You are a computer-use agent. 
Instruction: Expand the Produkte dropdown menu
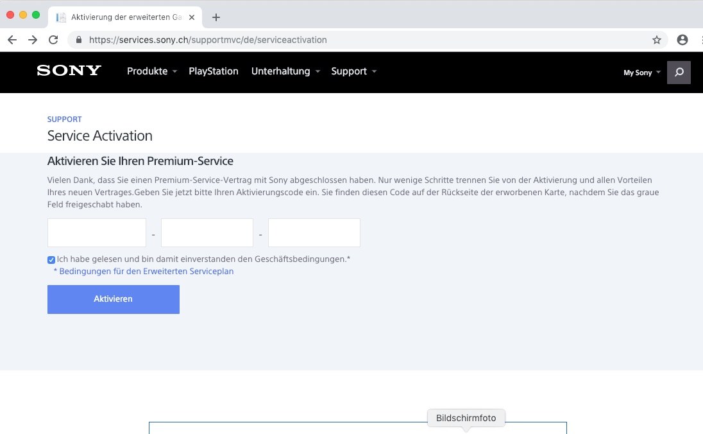click(x=151, y=71)
